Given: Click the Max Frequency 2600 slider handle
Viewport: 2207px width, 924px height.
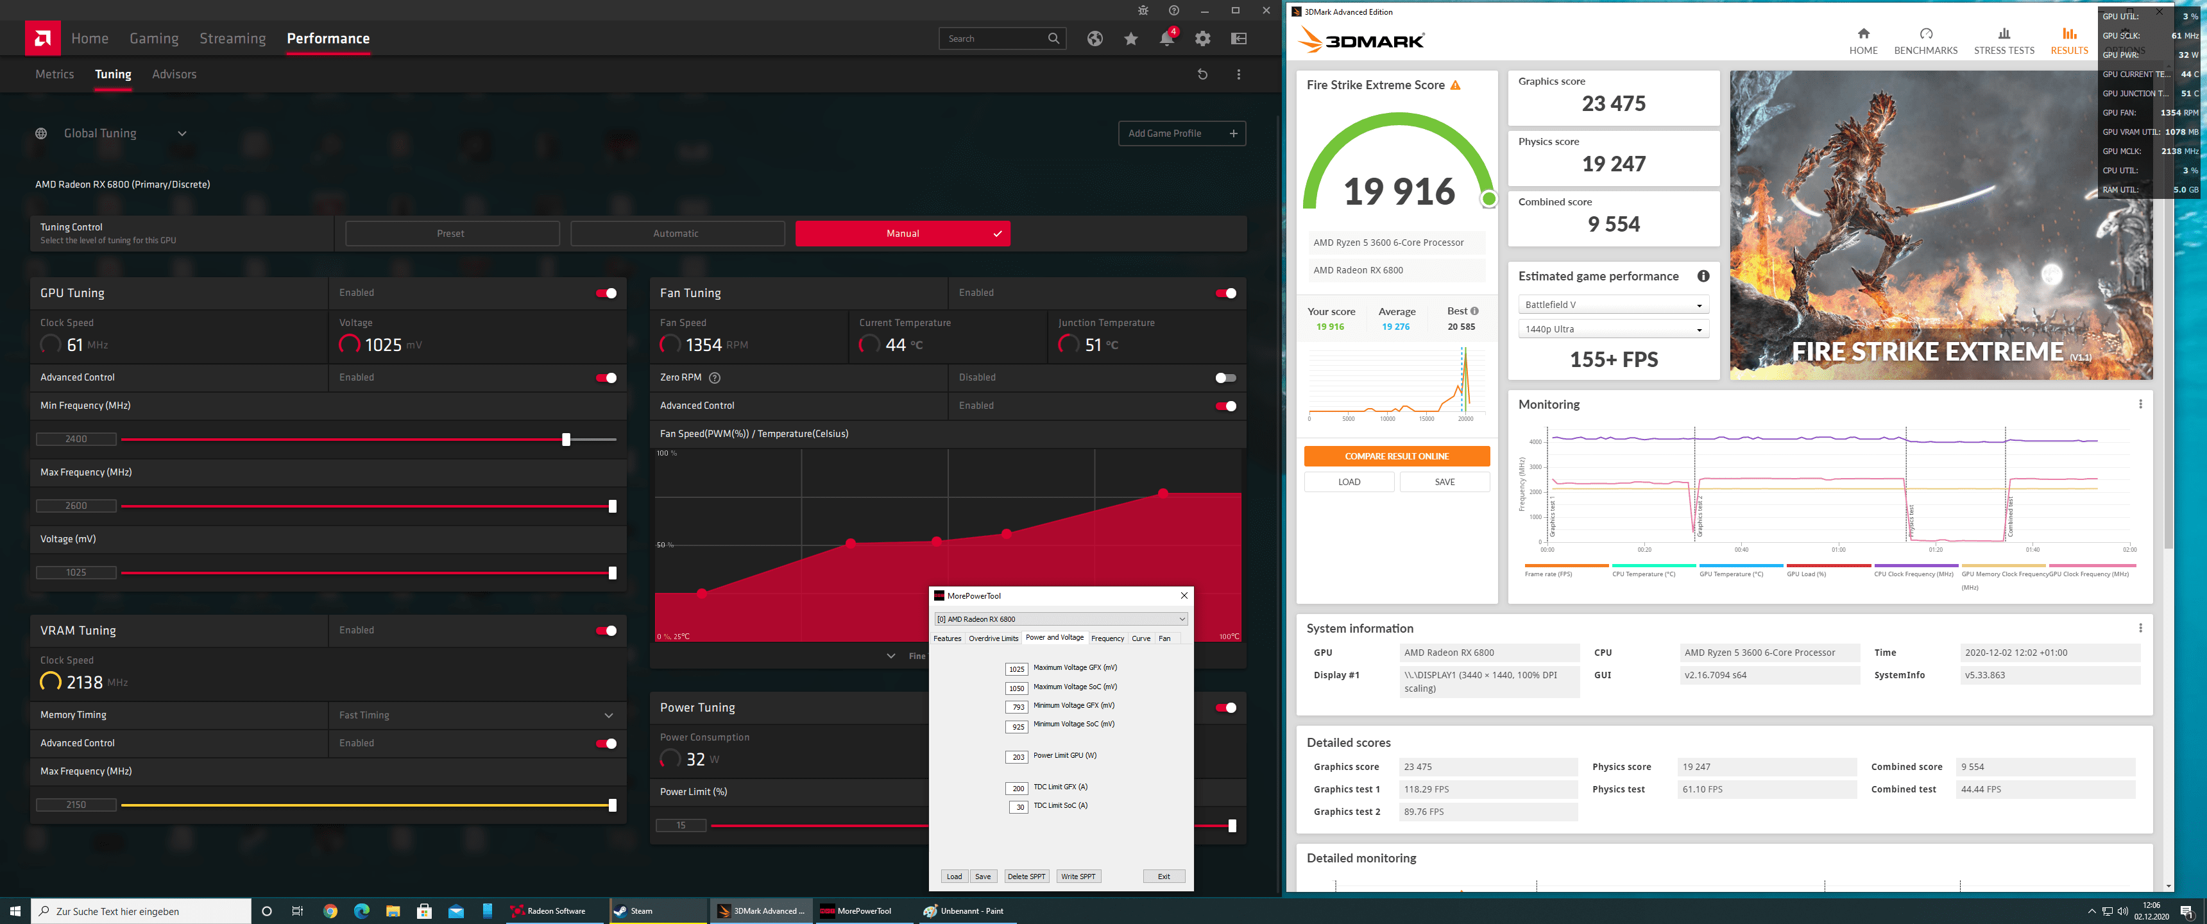Looking at the screenshot, I should pyautogui.click(x=611, y=506).
